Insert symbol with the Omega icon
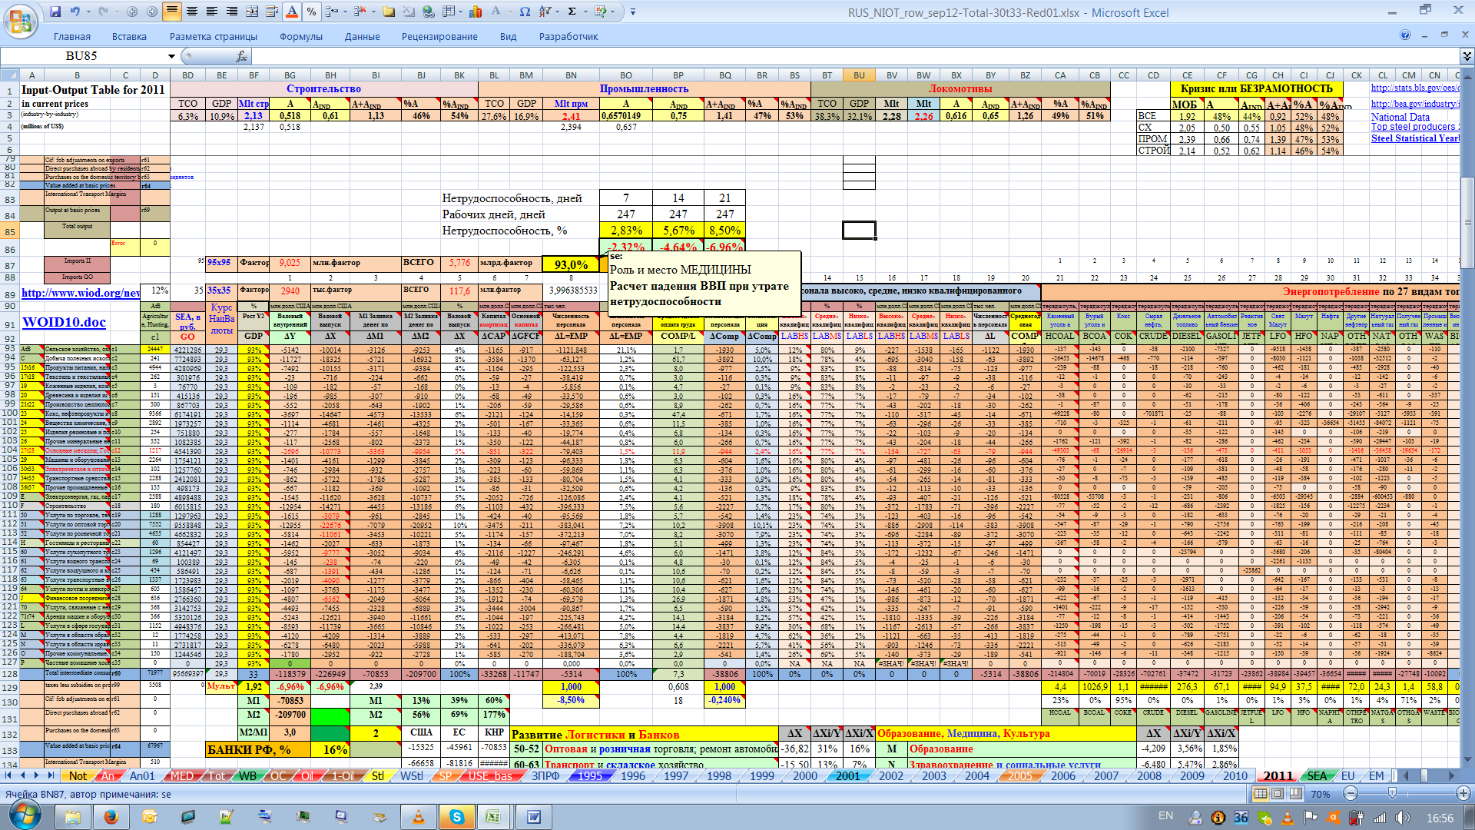Viewport: 1475px width, 830px height. [525, 12]
